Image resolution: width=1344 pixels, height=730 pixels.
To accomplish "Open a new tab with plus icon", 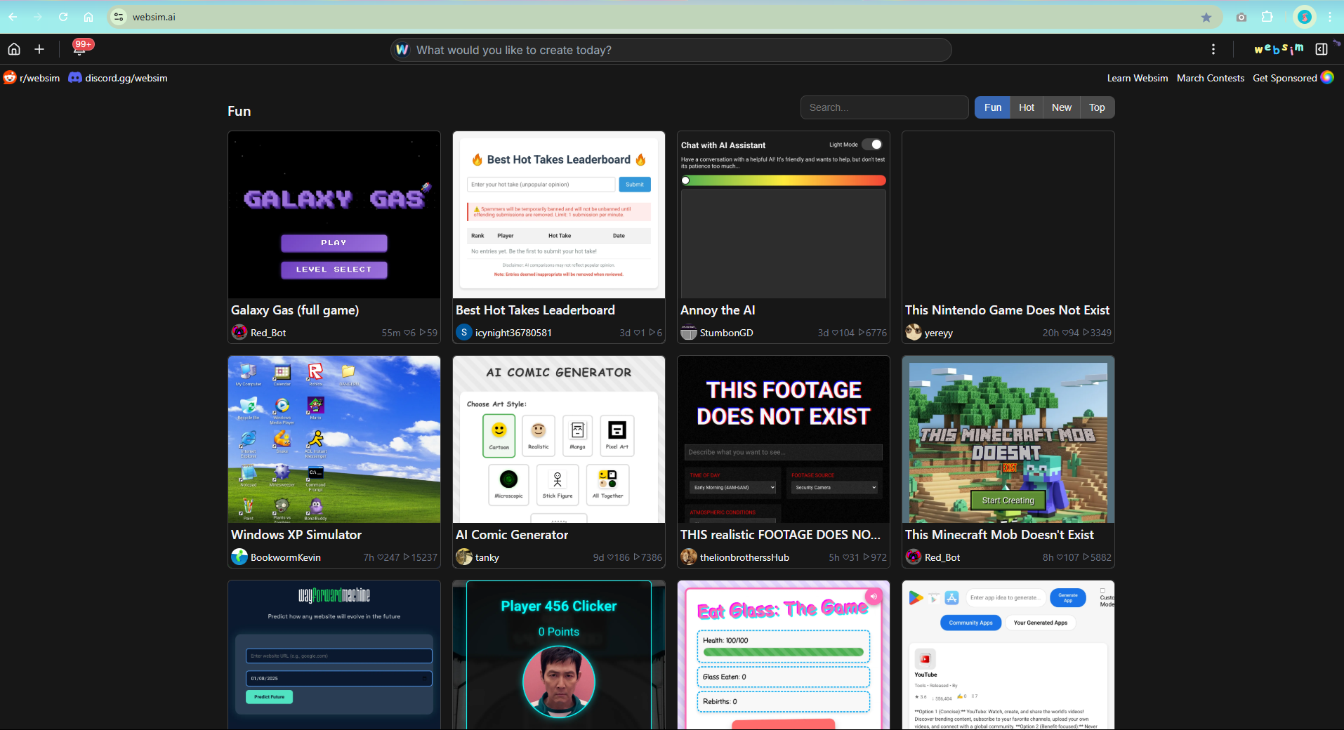I will pos(39,49).
